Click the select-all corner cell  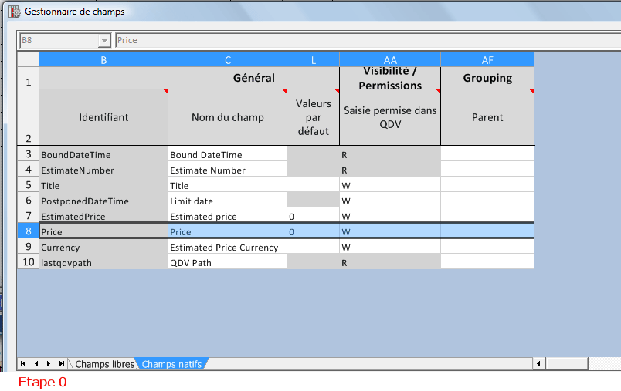(28, 59)
